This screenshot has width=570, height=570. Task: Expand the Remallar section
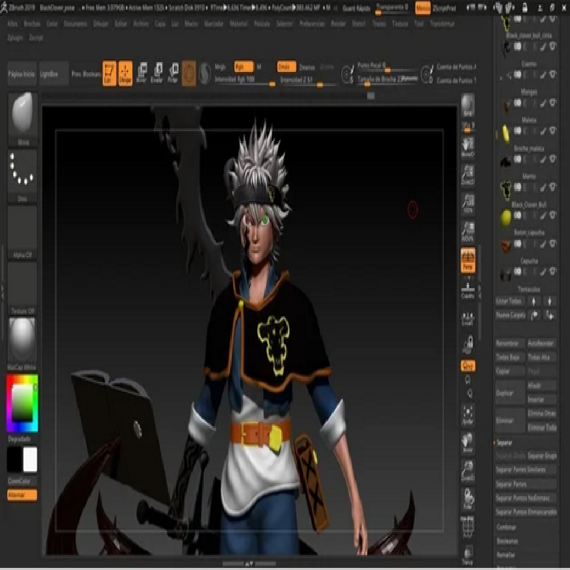[506, 555]
